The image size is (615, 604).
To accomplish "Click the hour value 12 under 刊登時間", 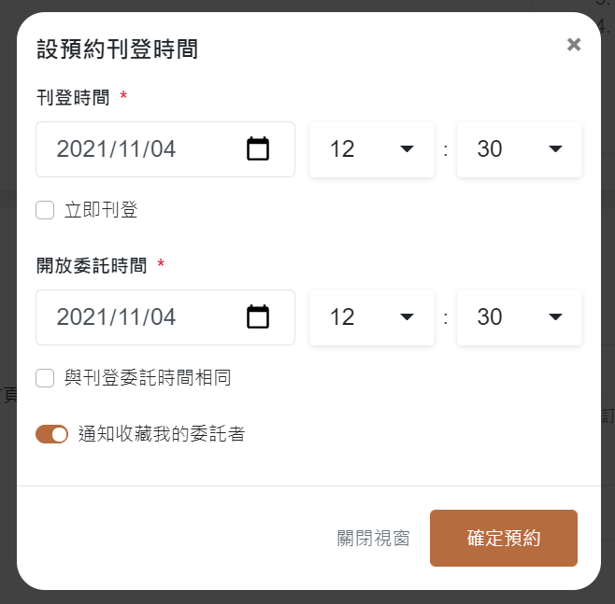I will (x=342, y=148).
